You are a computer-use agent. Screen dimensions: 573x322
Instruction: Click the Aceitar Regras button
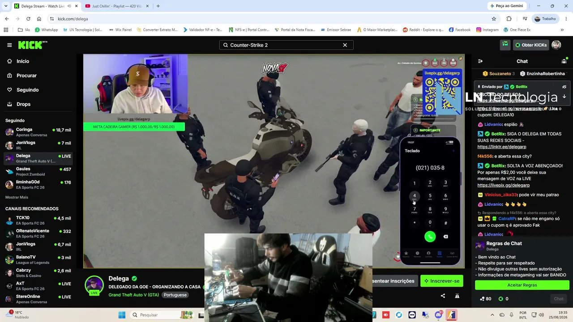tap(522, 285)
